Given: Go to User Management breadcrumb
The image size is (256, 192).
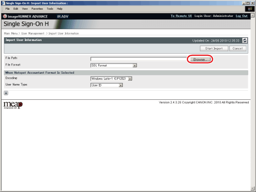Looking at the screenshot, I should (x=33, y=33).
